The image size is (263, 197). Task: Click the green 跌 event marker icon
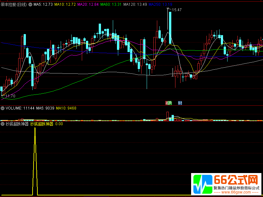point(170,103)
